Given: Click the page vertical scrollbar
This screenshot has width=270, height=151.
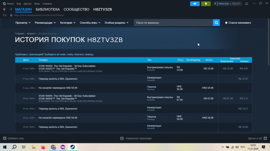Looking at the screenshot, I should click(x=269, y=42).
